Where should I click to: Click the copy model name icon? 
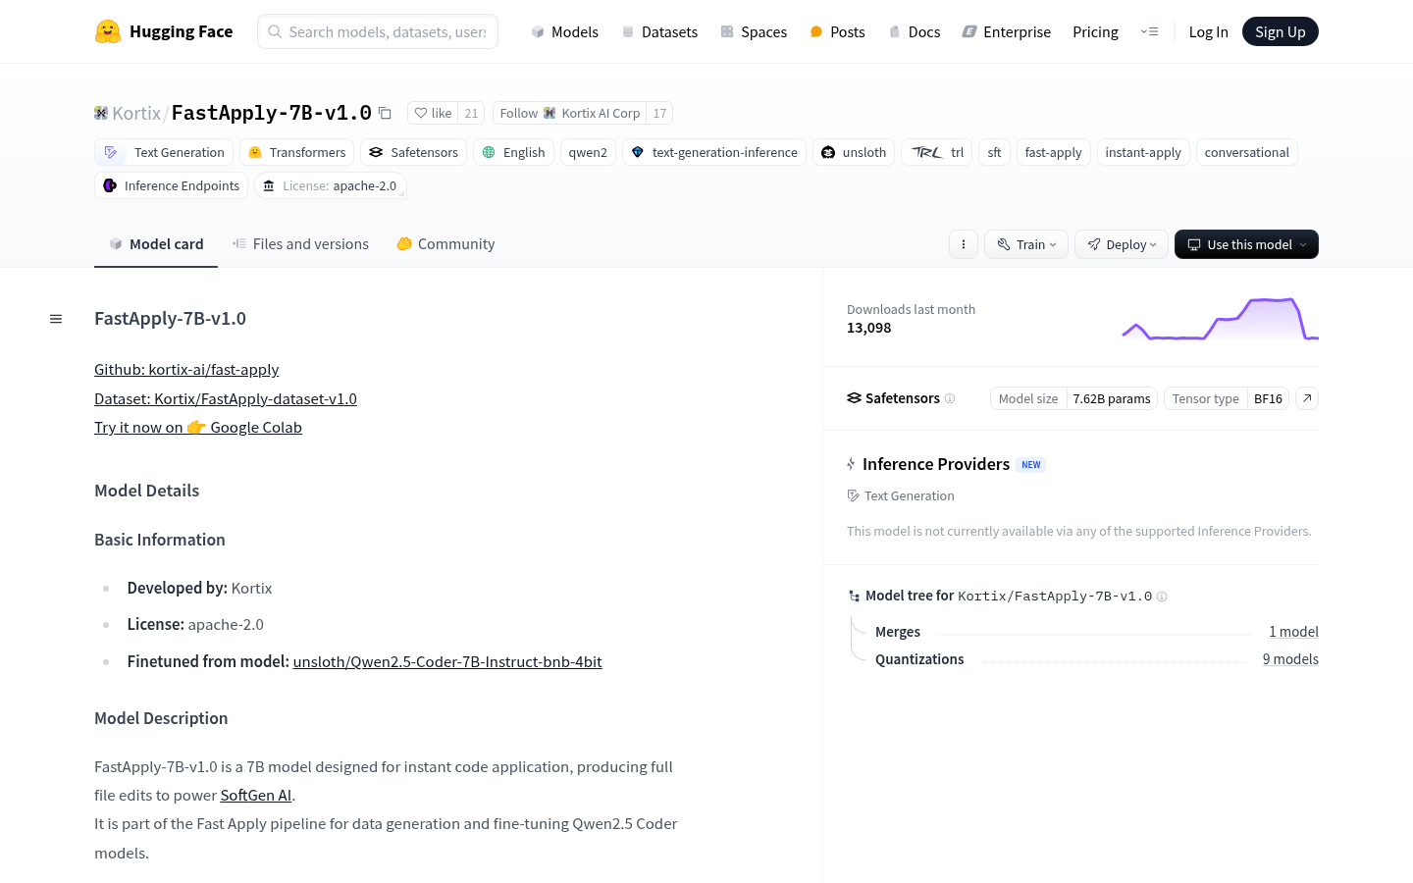coord(385,113)
